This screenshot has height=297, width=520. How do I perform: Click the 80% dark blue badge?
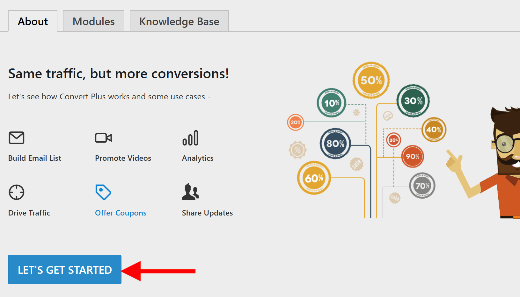click(x=335, y=144)
